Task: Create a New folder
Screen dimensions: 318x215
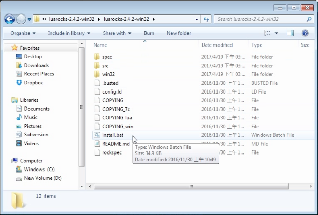Action: point(179,33)
